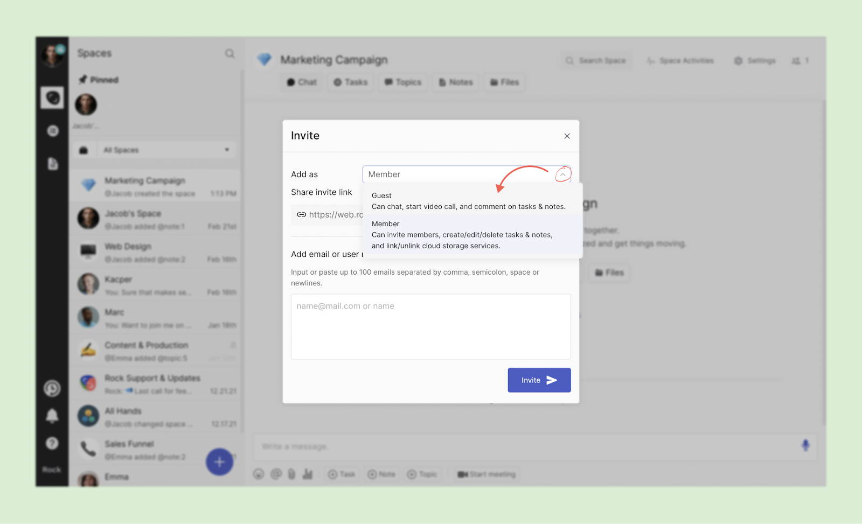Screen dimensions: 862x524
Task: Click the mention @ icon
Action: tap(276, 474)
